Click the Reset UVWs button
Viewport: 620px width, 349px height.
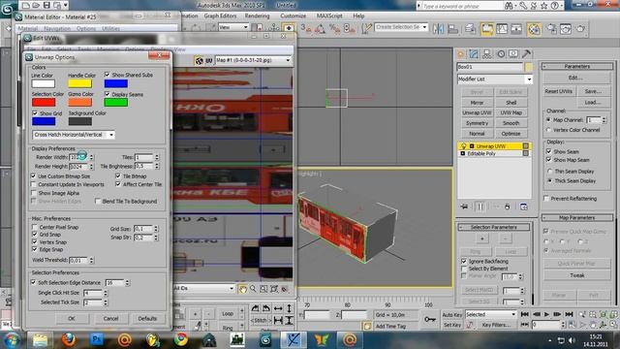pos(558,91)
